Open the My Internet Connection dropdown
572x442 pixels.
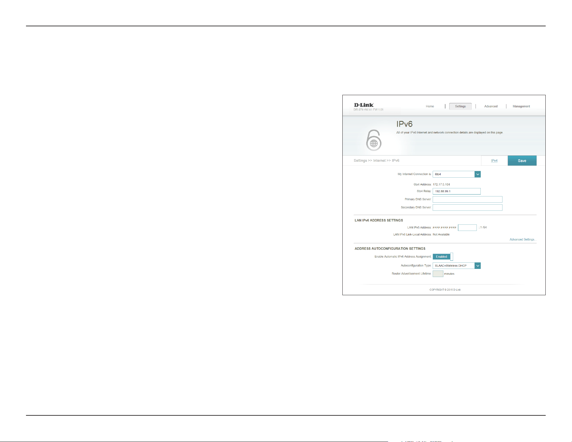pos(457,174)
